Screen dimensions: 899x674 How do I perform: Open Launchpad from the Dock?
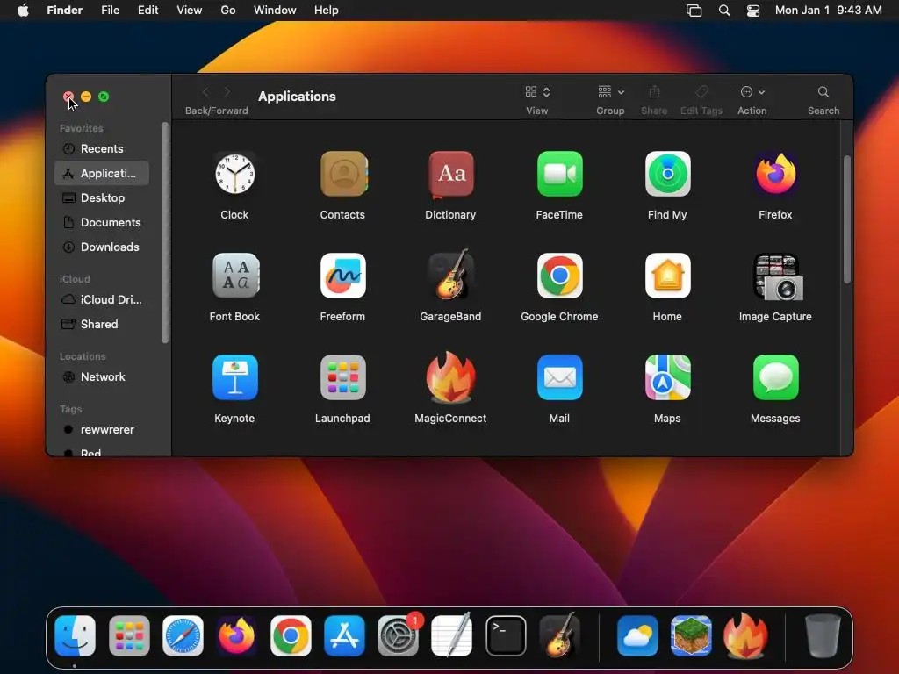[129, 636]
